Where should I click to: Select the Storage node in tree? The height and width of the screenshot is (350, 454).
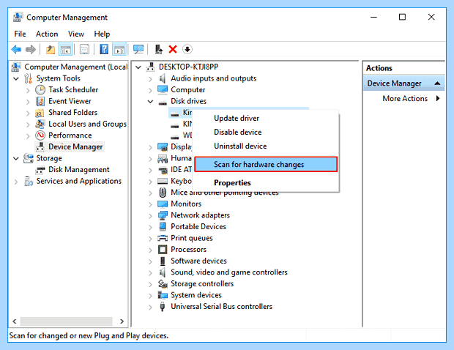tap(49, 158)
